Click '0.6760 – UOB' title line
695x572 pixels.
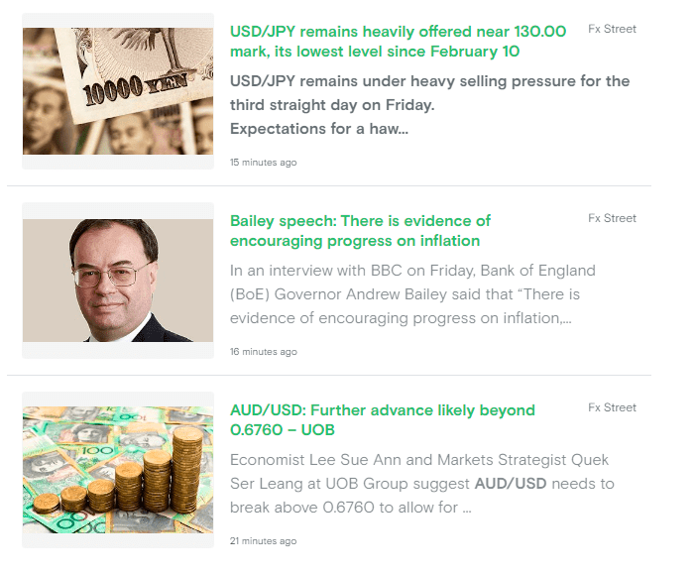283,430
